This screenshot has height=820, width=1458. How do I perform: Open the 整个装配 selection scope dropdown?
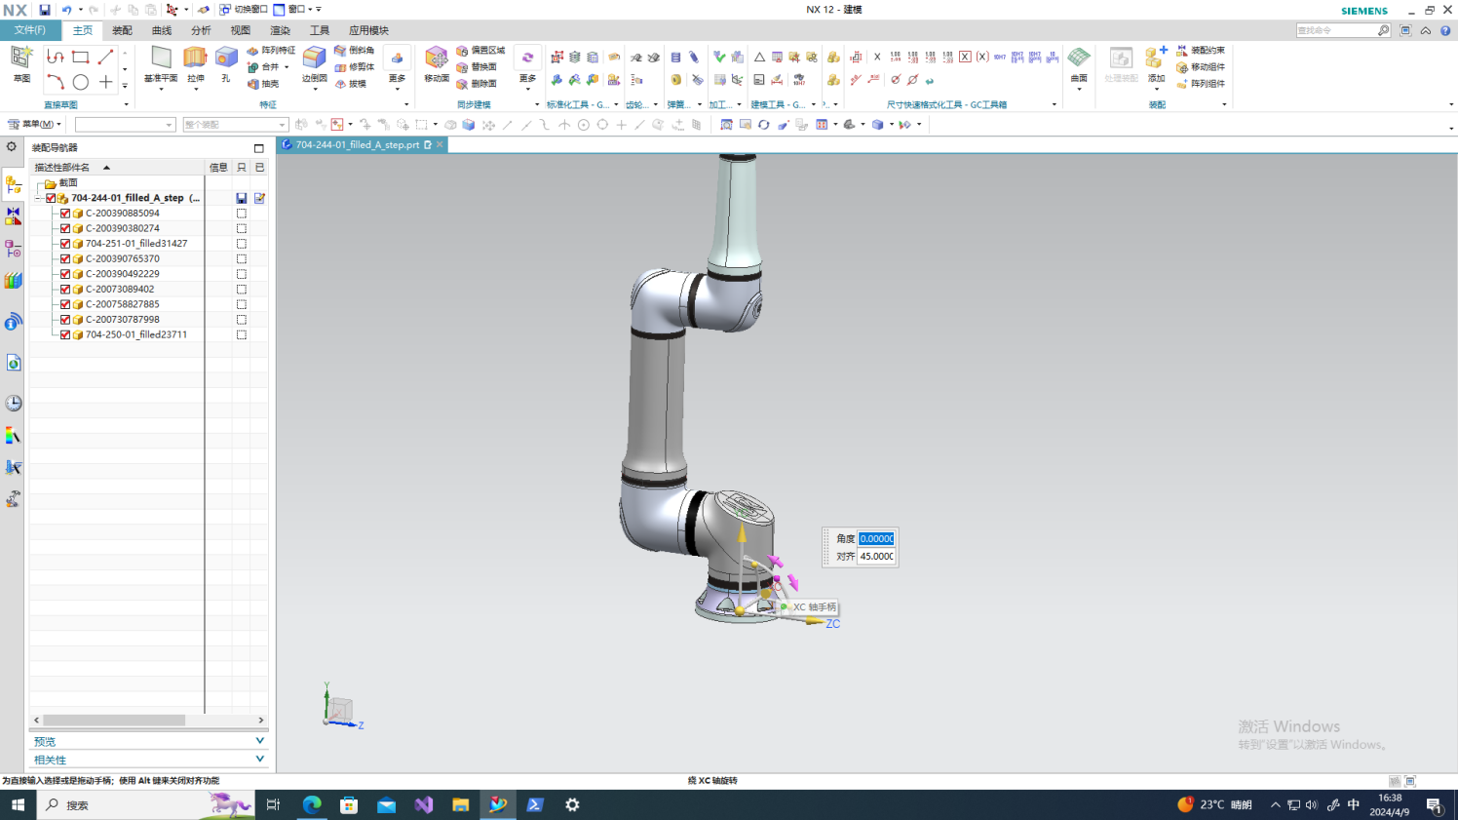click(236, 125)
